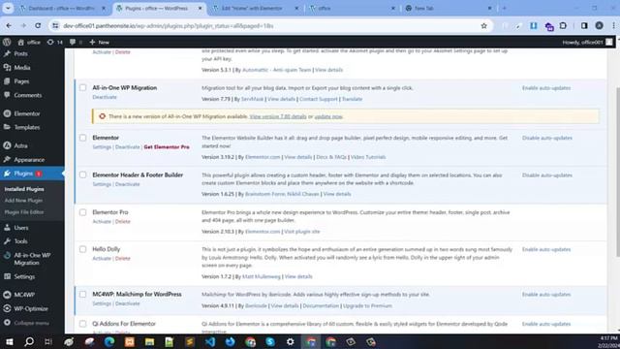Screen dimensions: 620x349
Task: Switch to the office browser tab
Action: [353, 9]
